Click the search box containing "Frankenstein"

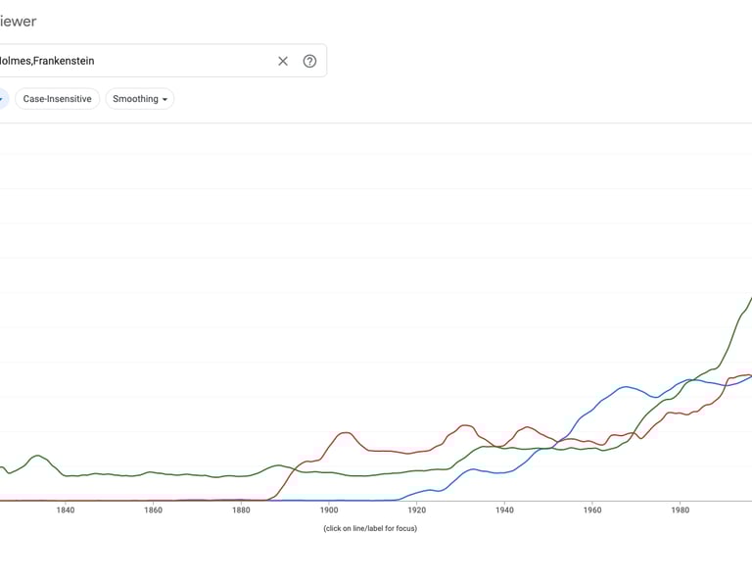coord(137,61)
